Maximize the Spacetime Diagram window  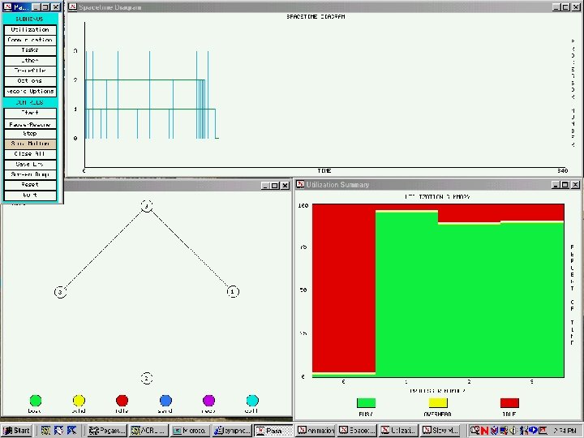coord(565,7)
